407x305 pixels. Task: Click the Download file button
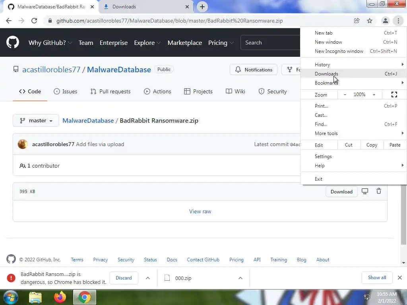[x=341, y=192]
